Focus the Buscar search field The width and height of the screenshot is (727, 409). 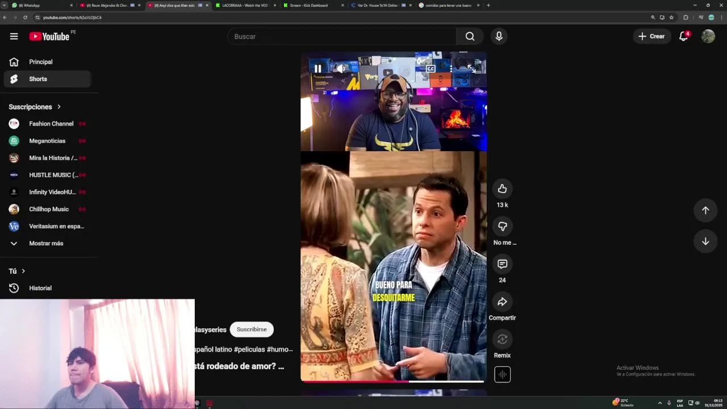click(342, 36)
